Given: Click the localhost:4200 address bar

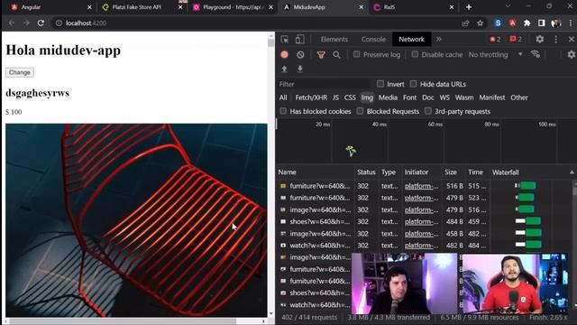Looking at the screenshot, I should point(258,23).
